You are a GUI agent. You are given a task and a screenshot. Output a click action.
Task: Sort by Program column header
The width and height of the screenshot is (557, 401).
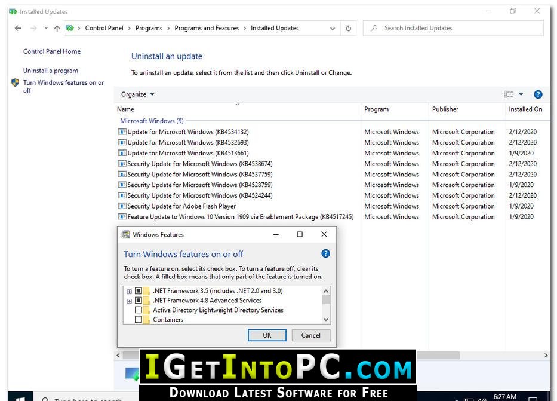[x=395, y=109]
